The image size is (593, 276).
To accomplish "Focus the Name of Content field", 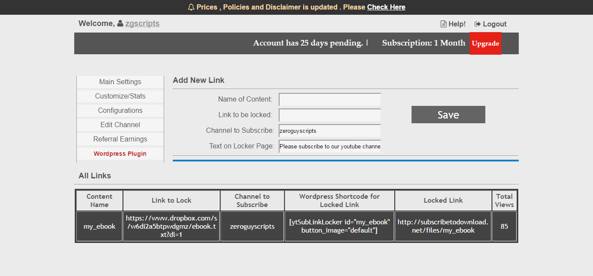I will 330,99.
